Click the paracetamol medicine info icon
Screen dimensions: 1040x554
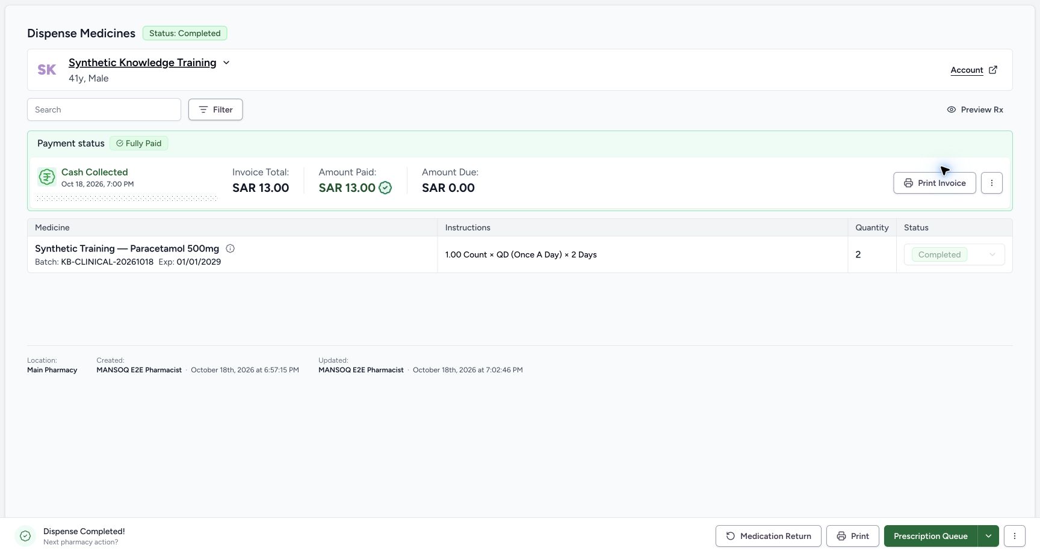point(230,248)
